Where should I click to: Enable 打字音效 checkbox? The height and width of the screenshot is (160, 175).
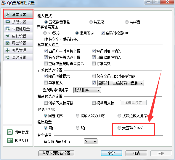[x=94, y=64]
